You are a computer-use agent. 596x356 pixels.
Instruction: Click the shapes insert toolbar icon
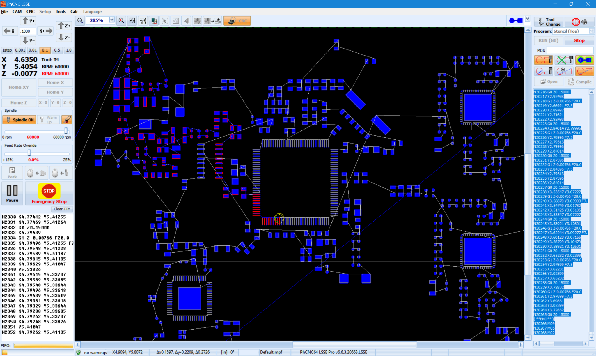pos(176,21)
